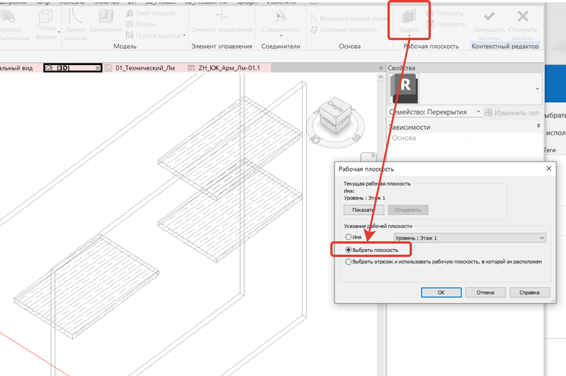Click OK in Рабочая плоскость dialog
Viewport: 566px width, 376px height.
click(x=441, y=292)
